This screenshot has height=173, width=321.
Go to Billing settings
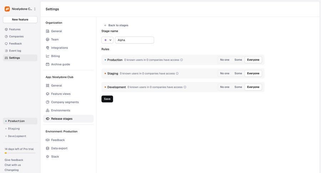click(x=68, y=56)
